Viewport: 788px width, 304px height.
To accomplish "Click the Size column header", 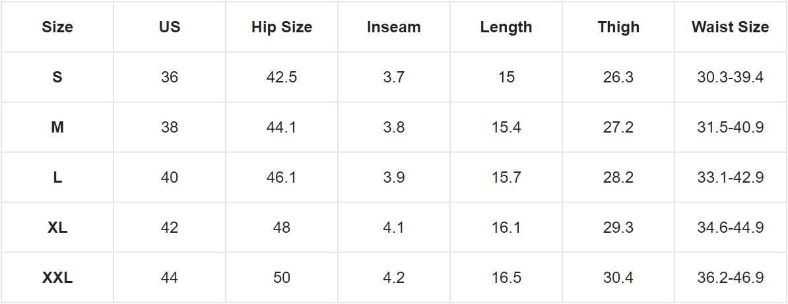I will 57,26.
